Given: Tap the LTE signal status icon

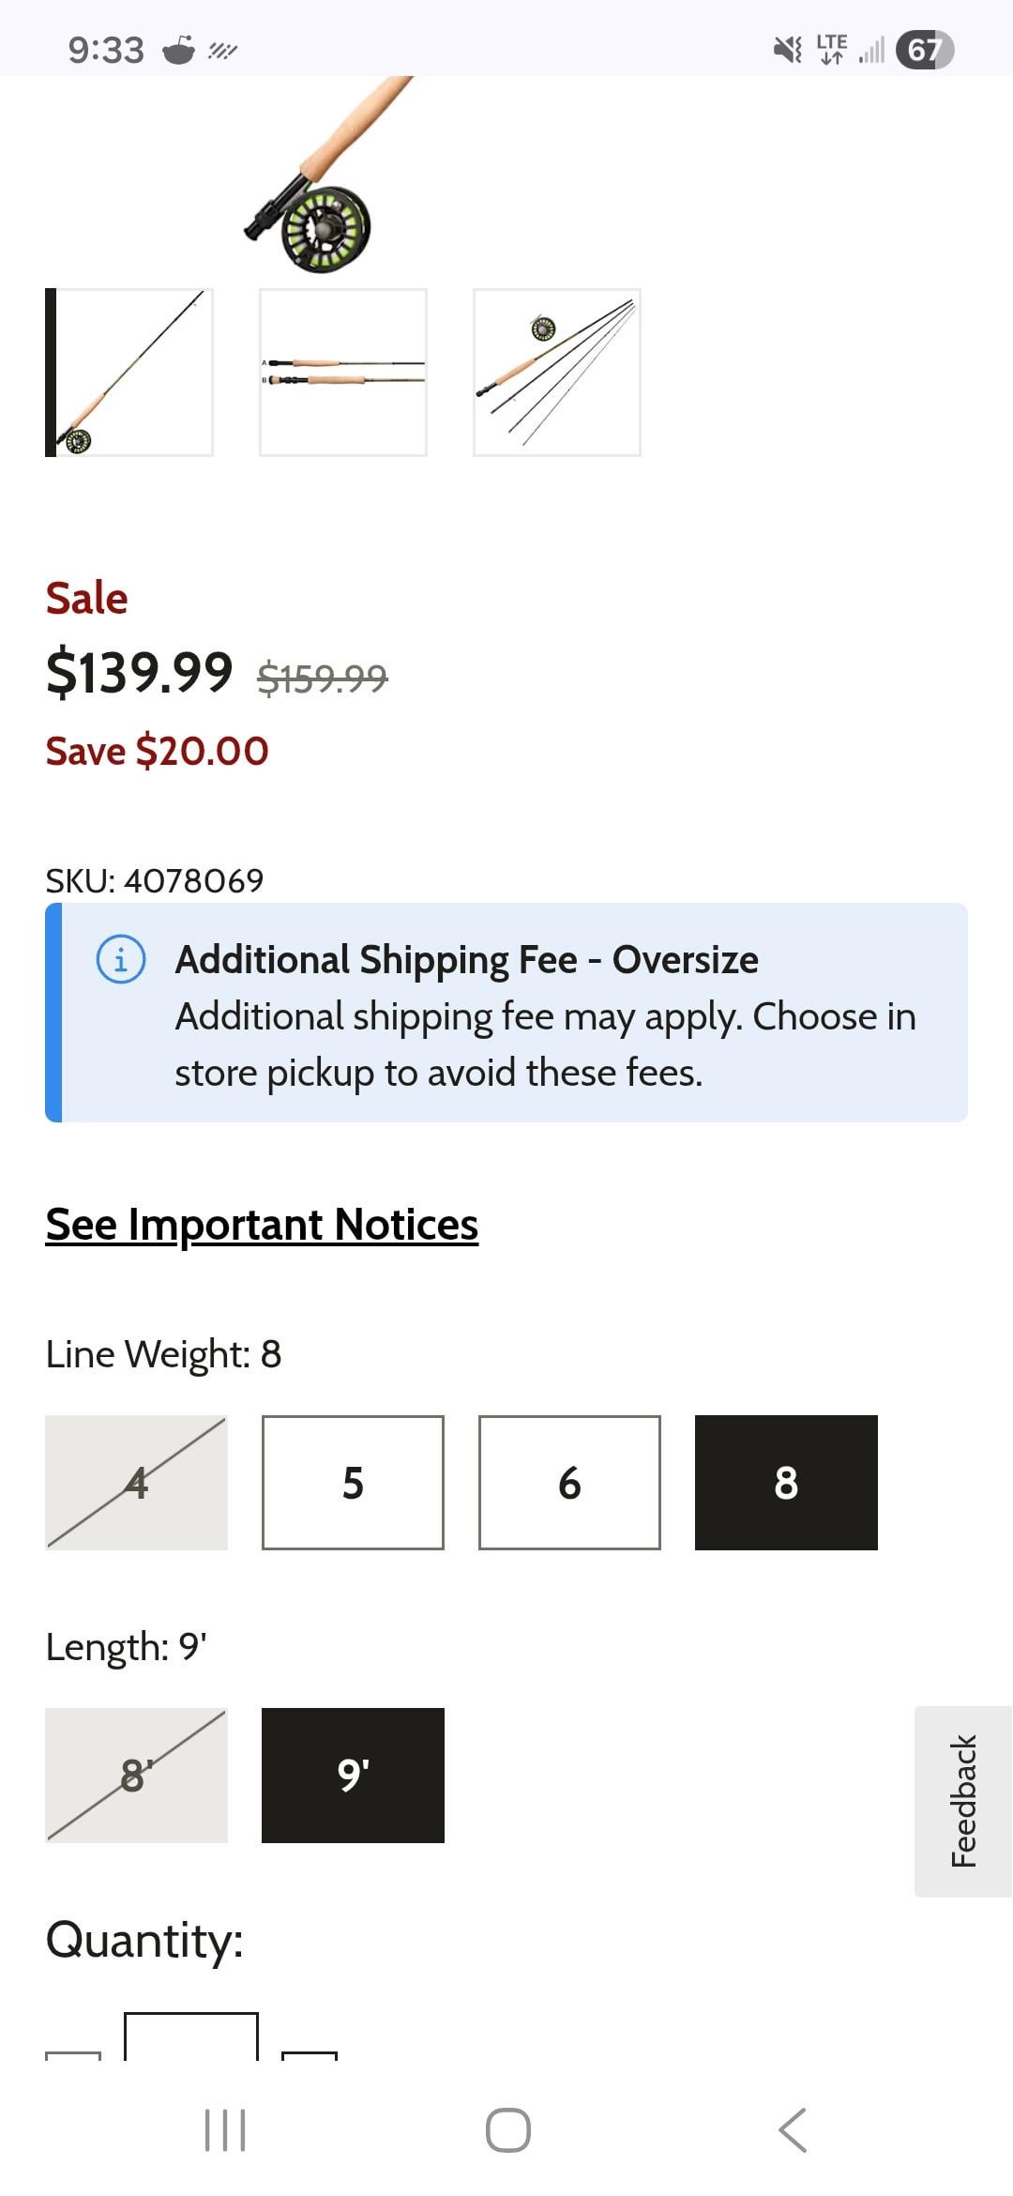Looking at the screenshot, I should [832, 49].
